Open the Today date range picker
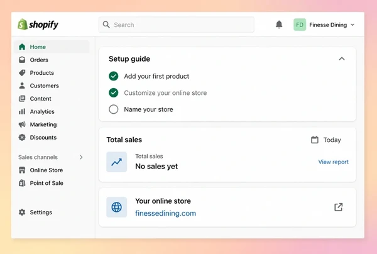Viewport: 377px width, 254px height. click(x=325, y=140)
